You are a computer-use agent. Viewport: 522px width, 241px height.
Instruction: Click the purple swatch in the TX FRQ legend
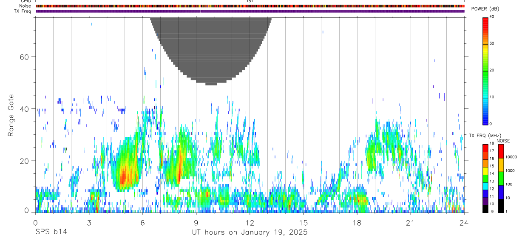click(485, 201)
